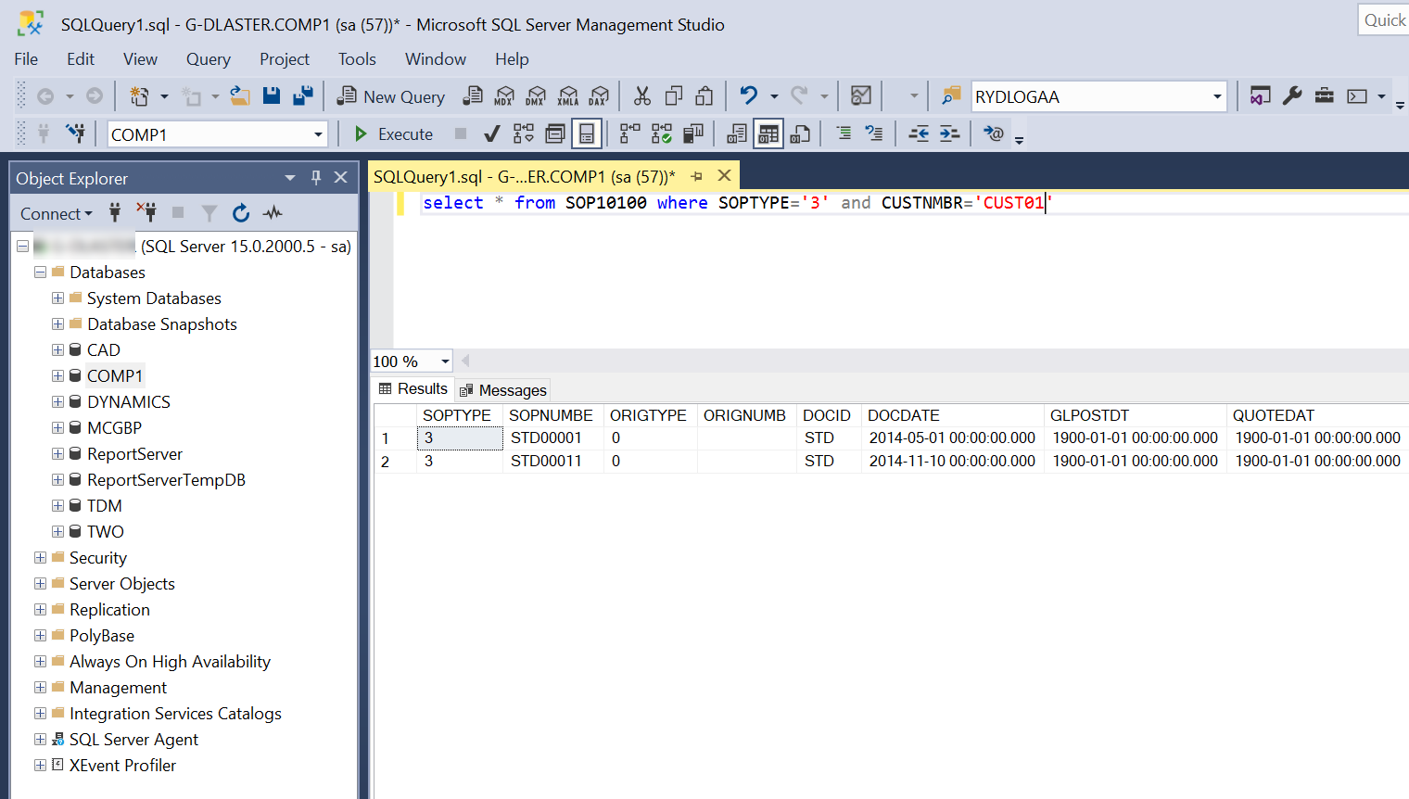Toggle Include Actual Execution Plan
The width and height of the screenshot is (1409, 799).
(630, 134)
